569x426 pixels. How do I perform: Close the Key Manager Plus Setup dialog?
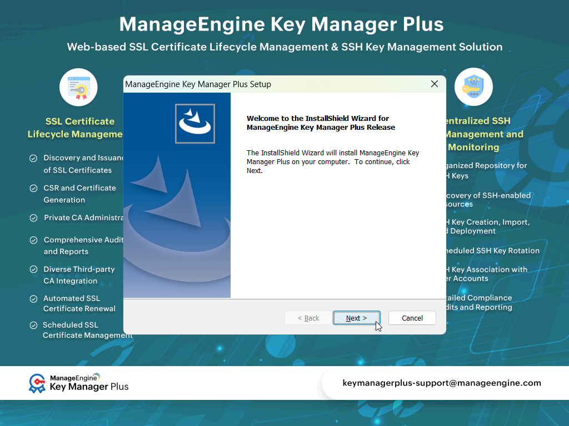click(435, 84)
